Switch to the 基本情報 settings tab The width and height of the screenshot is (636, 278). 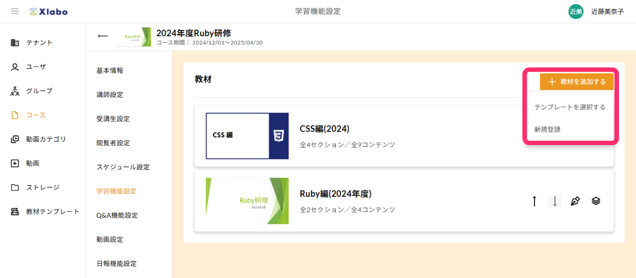tap(110, 70)
